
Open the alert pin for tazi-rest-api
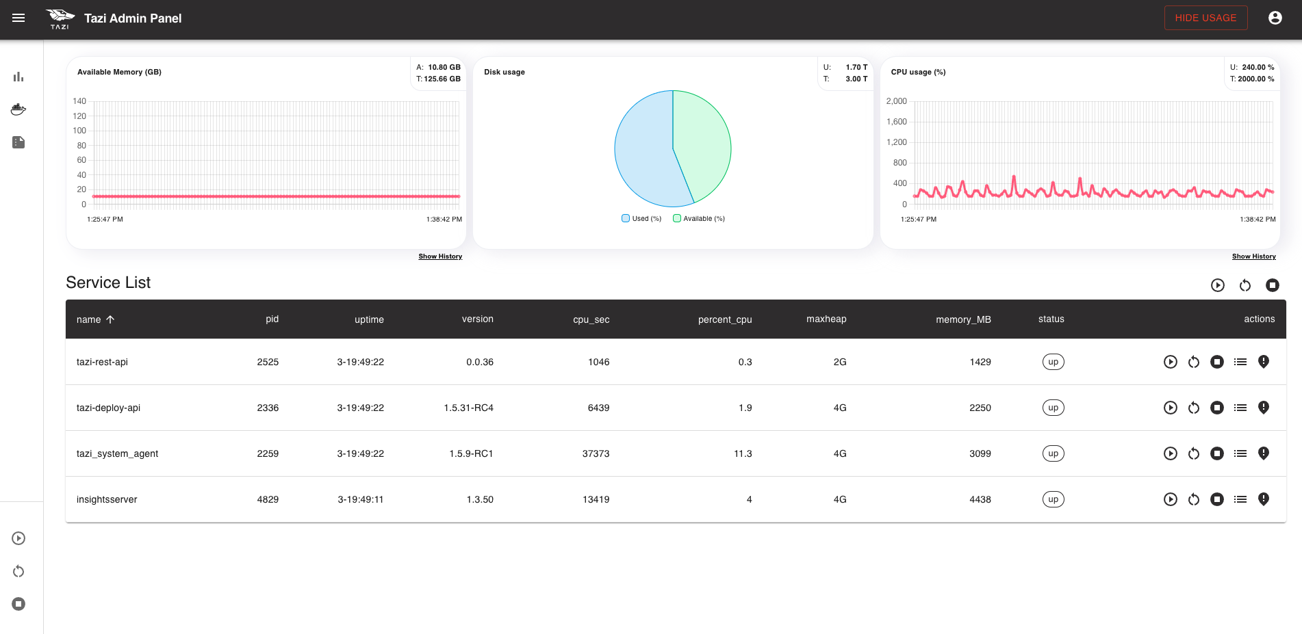1264,362
